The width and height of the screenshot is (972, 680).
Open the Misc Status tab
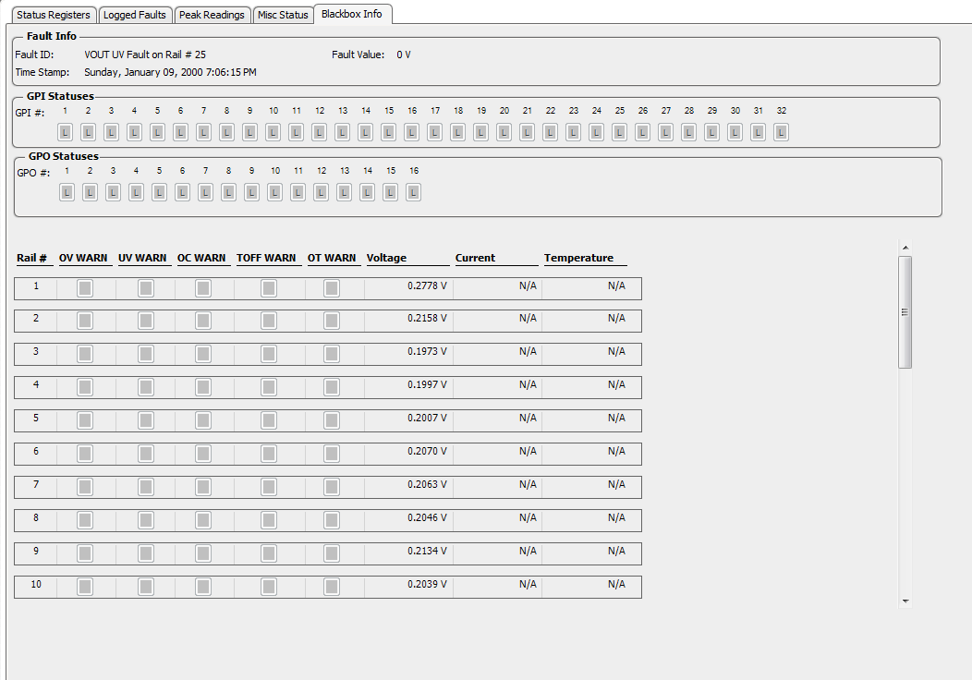click(283, 14)
